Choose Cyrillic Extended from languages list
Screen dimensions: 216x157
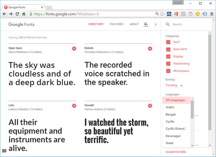(176, 129)
